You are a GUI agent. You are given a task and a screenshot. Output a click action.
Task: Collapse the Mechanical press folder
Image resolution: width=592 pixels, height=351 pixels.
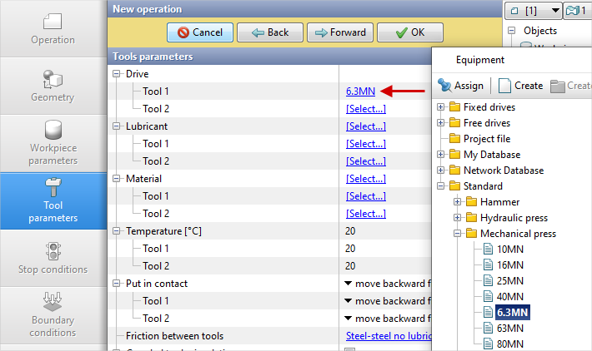pos(458,234)
